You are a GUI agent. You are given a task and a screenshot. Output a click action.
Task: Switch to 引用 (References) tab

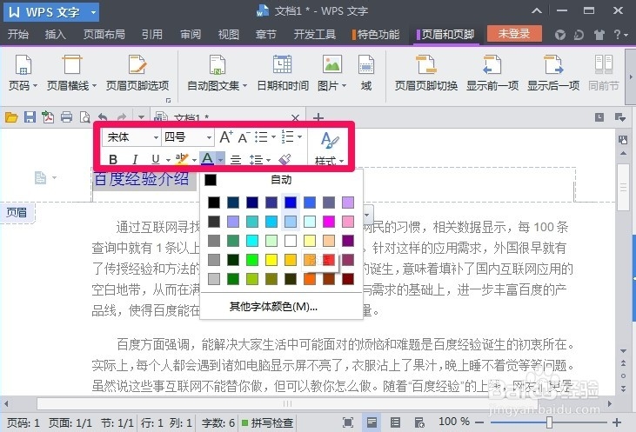click(152, 35)
